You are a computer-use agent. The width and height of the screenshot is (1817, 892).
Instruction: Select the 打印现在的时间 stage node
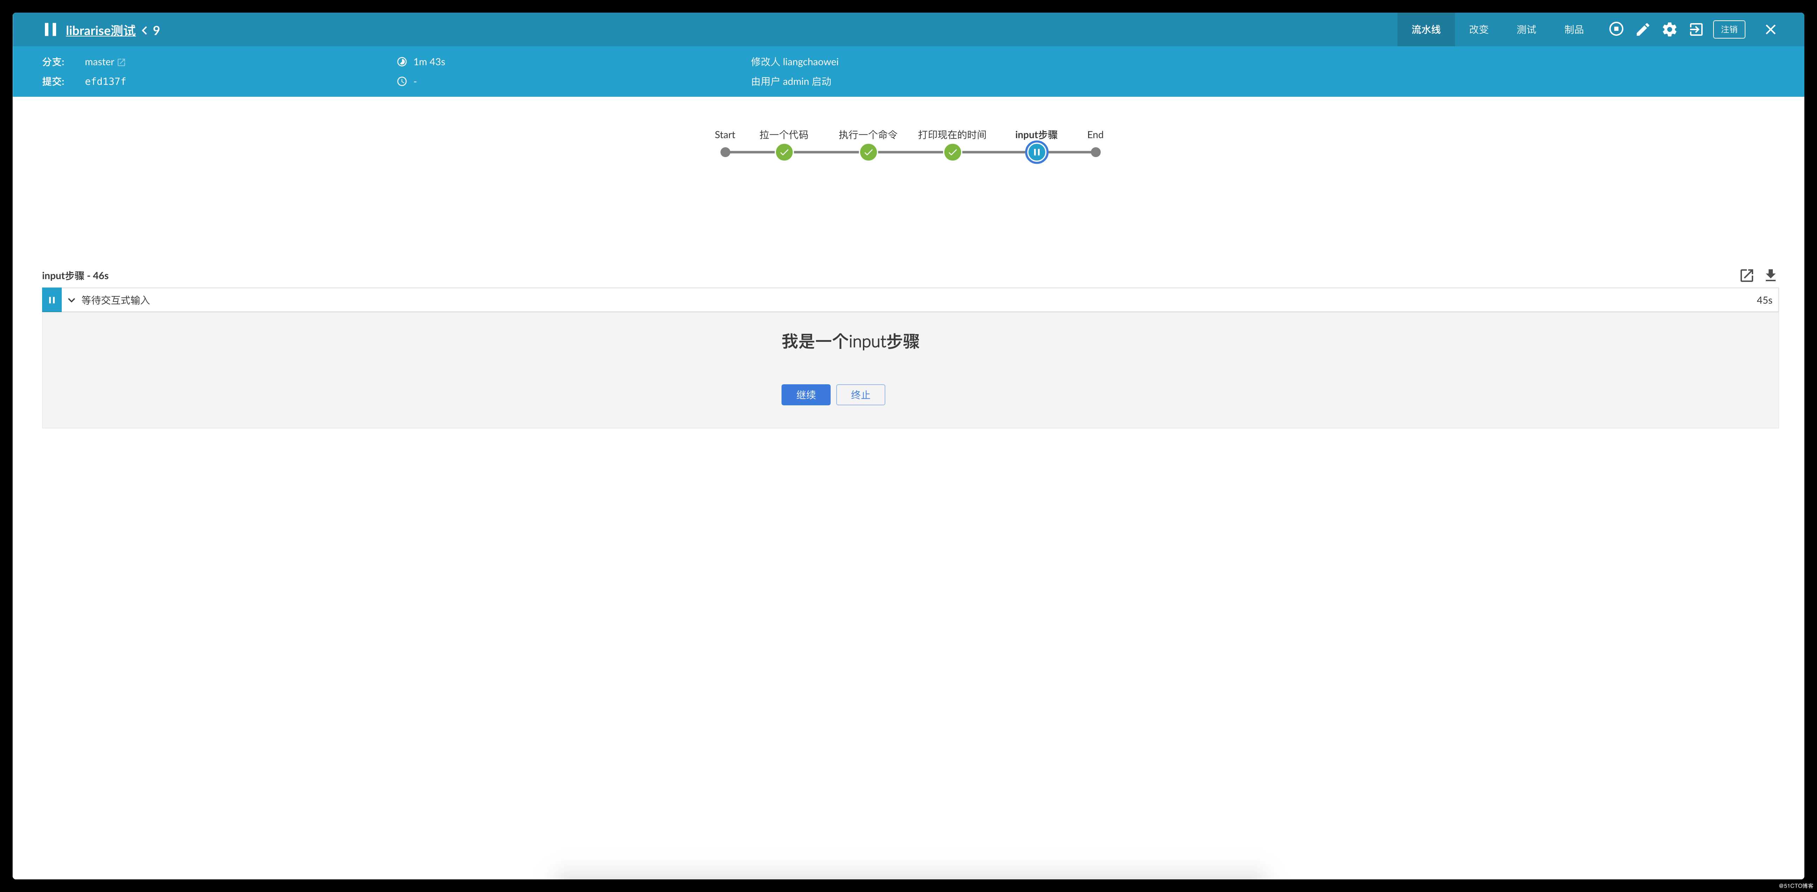(x=952, y=151)
